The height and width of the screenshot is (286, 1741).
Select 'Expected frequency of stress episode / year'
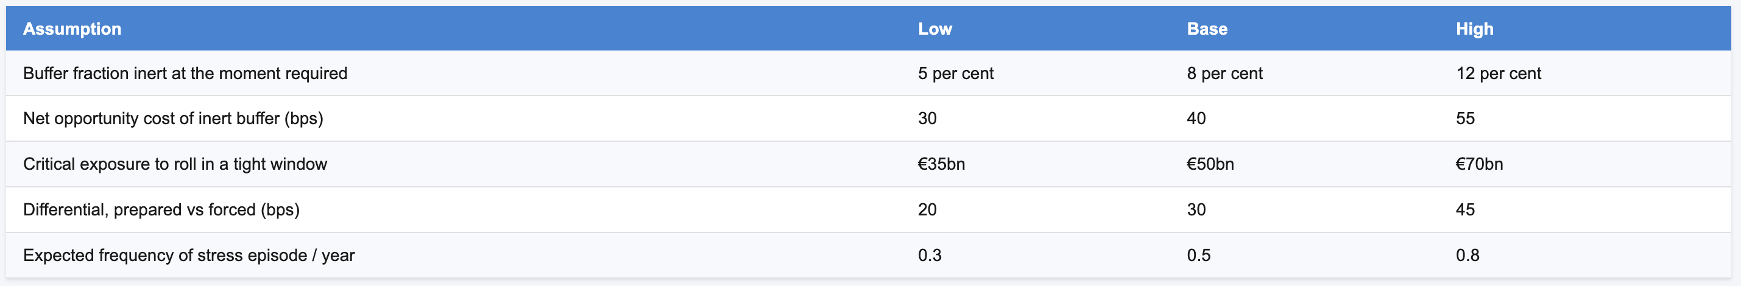(x=189, y=256)
